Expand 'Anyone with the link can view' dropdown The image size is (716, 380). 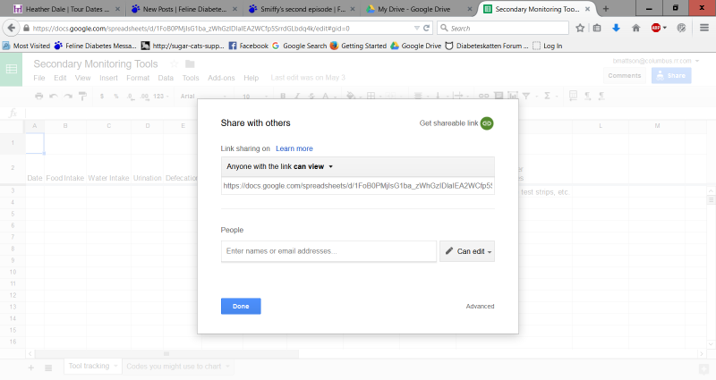pos(279,166)
